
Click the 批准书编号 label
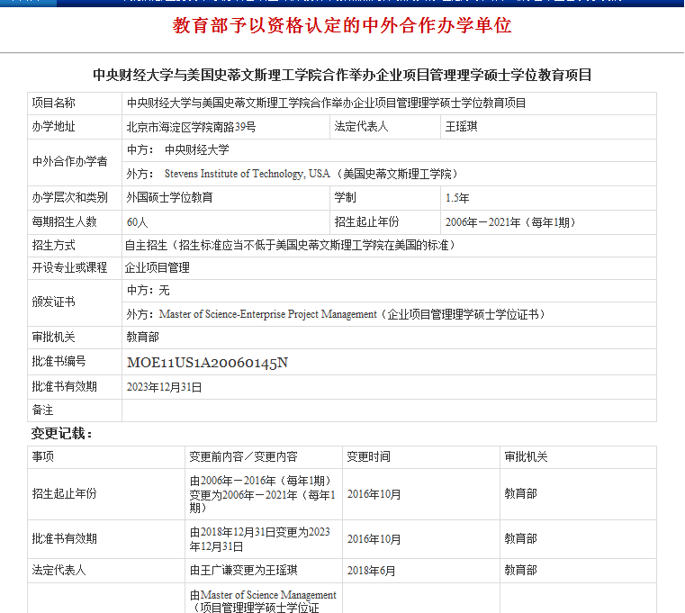59,361
